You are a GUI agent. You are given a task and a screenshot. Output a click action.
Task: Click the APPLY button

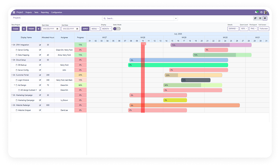click(85, 29)
